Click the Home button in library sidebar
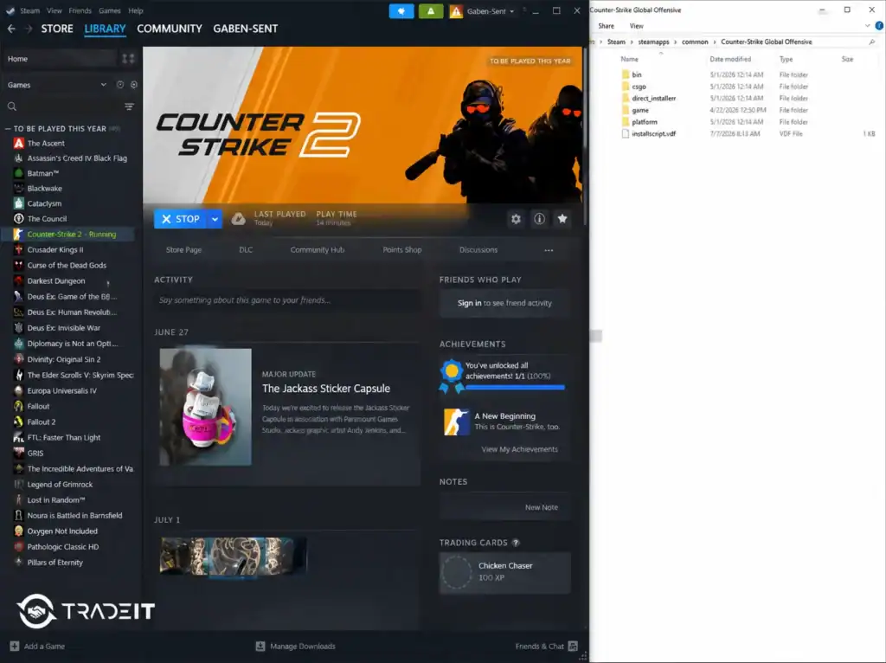 (x=60, y=58)
